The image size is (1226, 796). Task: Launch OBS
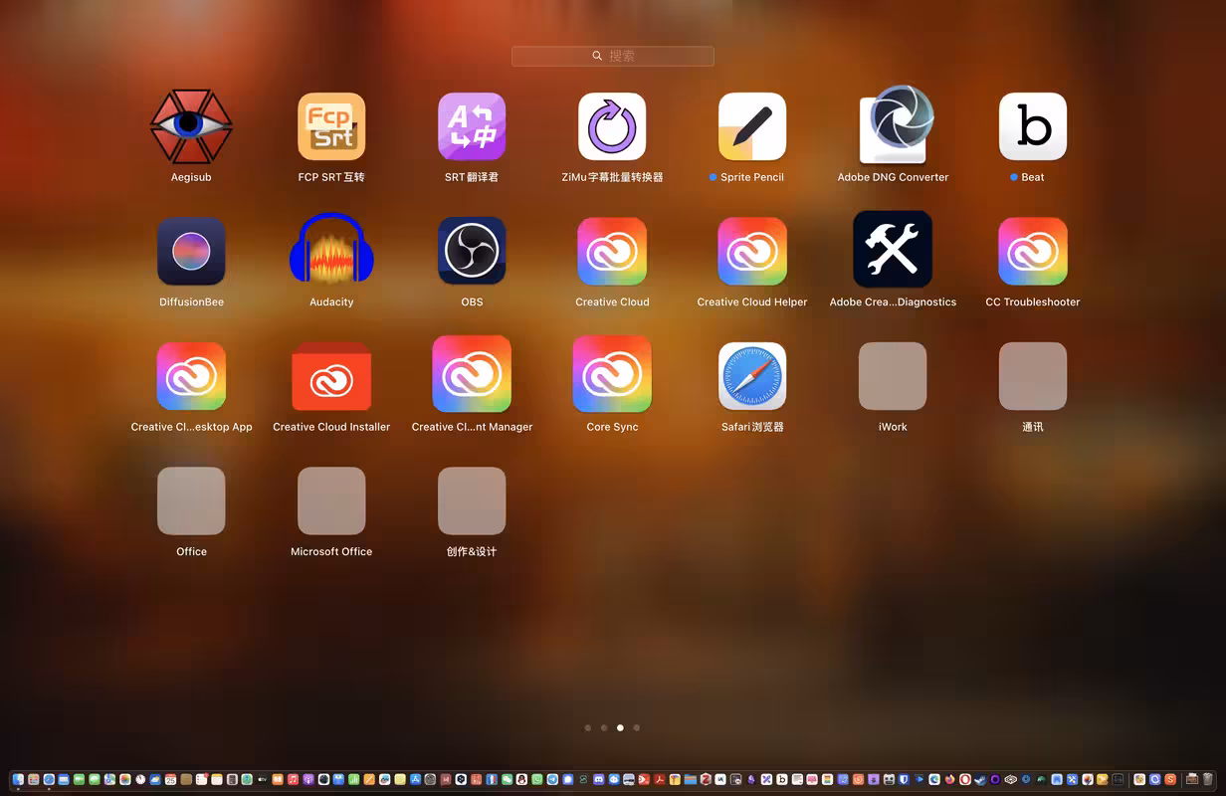(x=472, y=251)
